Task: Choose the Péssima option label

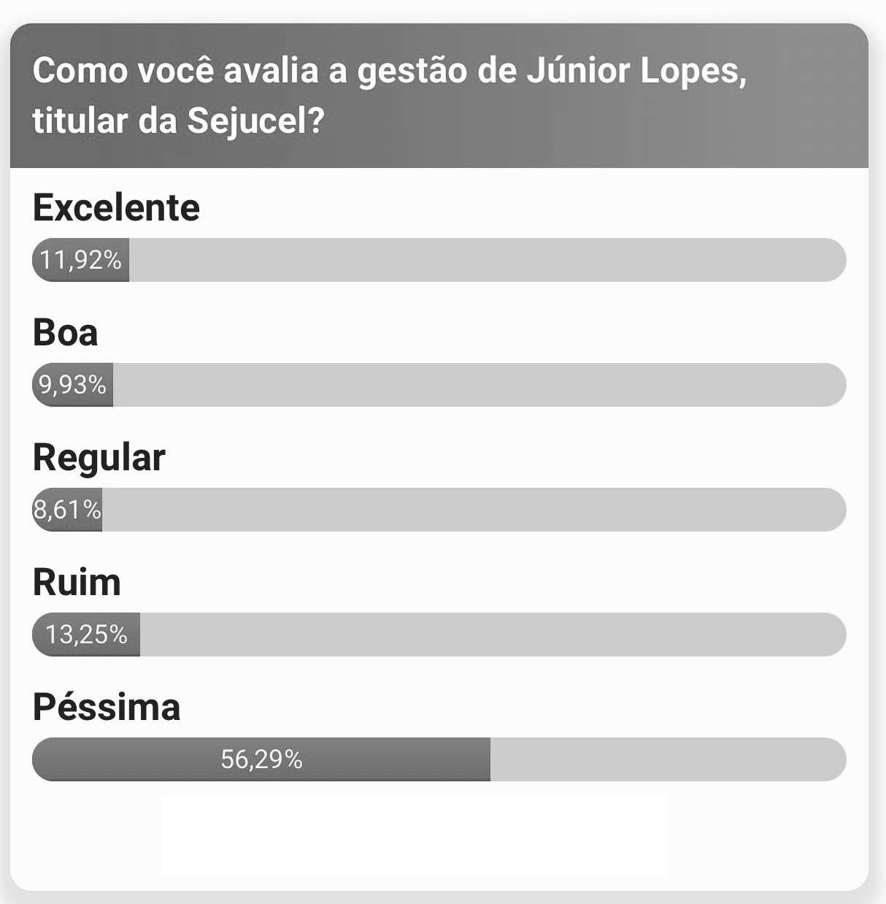Action: click(107, 707)
